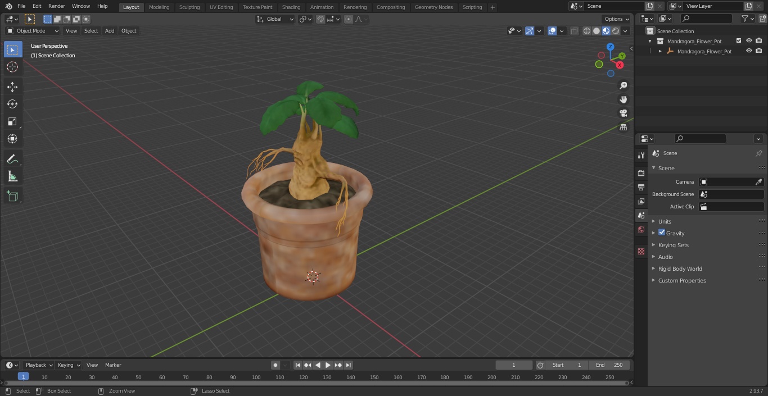Toggle proportional editing button

[x=349, y=19]
